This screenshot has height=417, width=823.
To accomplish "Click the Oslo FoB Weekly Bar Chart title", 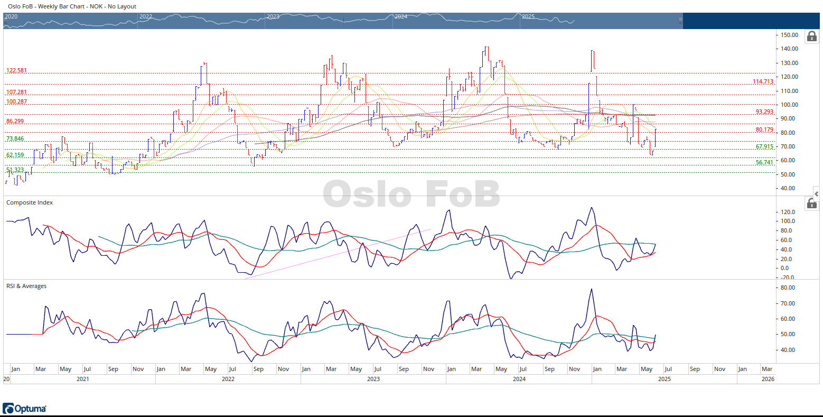I will point(72,6).
